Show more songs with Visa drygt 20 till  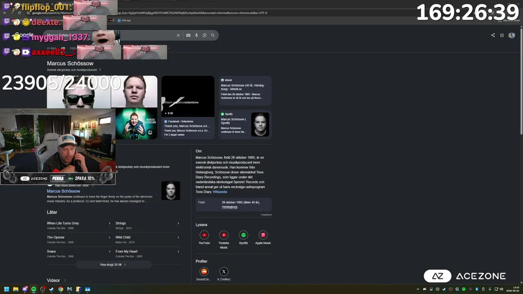tap(113, 265)
